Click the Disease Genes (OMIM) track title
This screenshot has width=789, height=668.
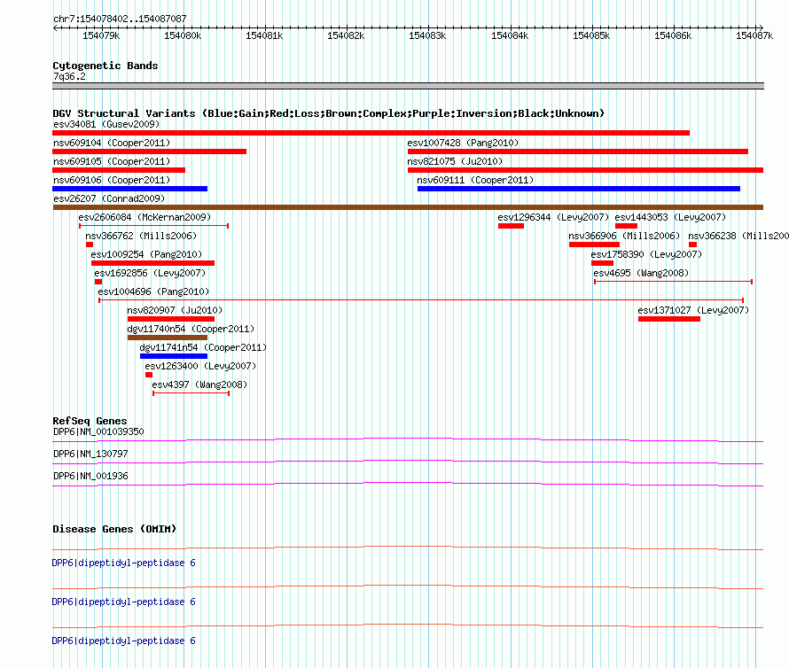pos(114,529)
